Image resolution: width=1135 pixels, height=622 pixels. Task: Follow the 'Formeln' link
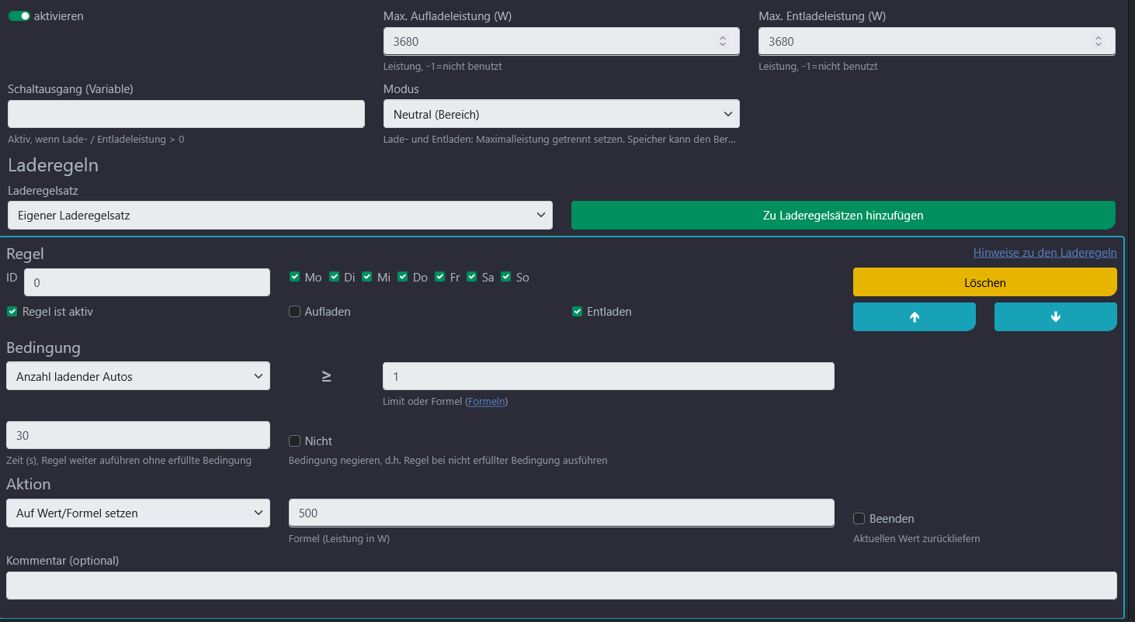[x=487, y=402]
